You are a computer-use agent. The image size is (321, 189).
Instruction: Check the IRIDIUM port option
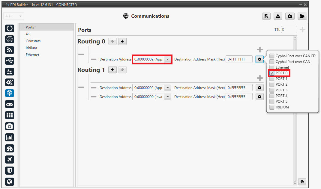pyautogui.click(x=272, y=107)
